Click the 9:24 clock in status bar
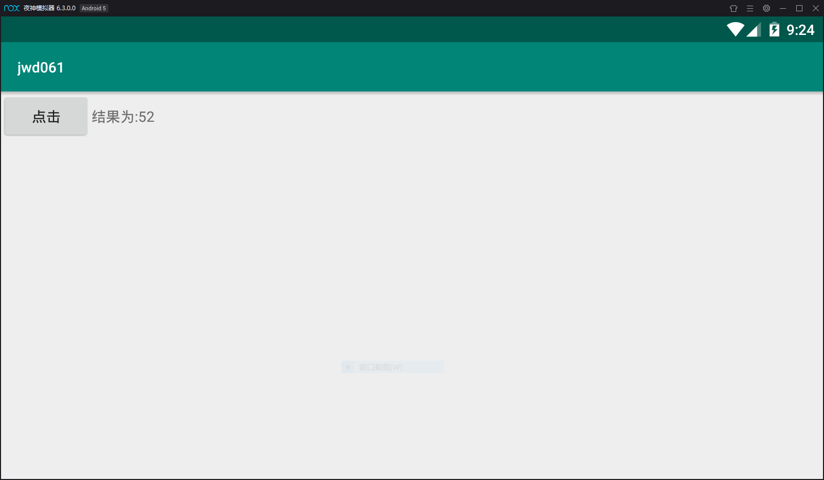 (800, 30)
